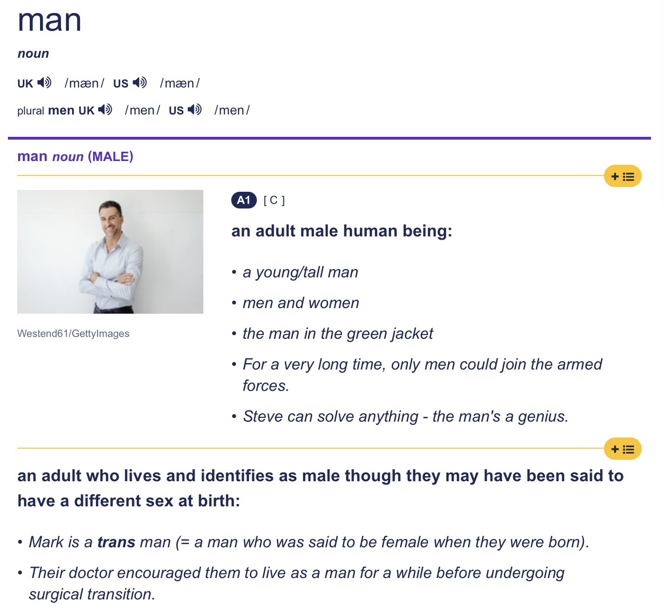Play UK pronunciation of plural men
Image resolution: width=664 pixels, height=612 pixels.
click(x=105, y=110)
